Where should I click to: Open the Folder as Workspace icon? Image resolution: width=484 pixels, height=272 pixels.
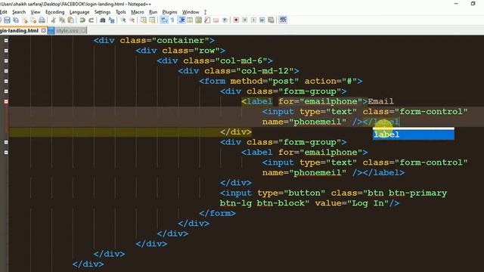(x=216, y=20)
